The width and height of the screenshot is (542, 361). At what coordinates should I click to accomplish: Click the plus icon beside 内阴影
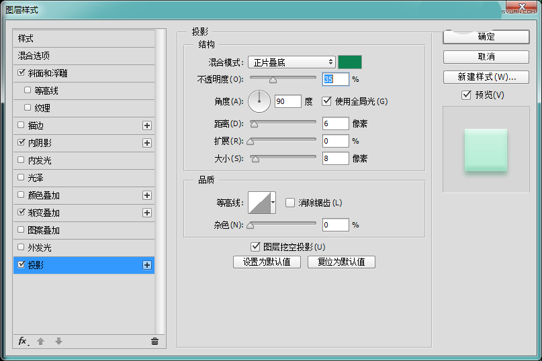147,143
